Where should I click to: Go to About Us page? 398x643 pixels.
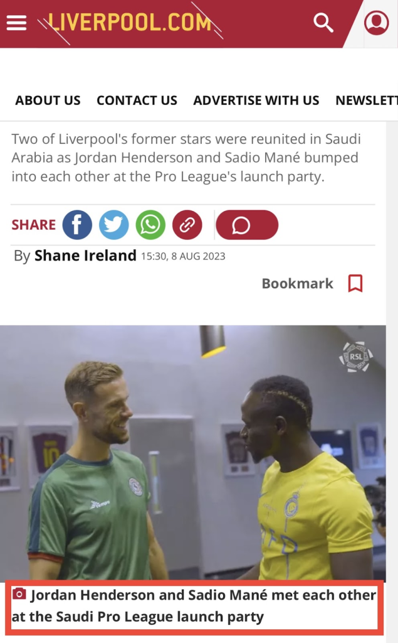coord(48,100)
